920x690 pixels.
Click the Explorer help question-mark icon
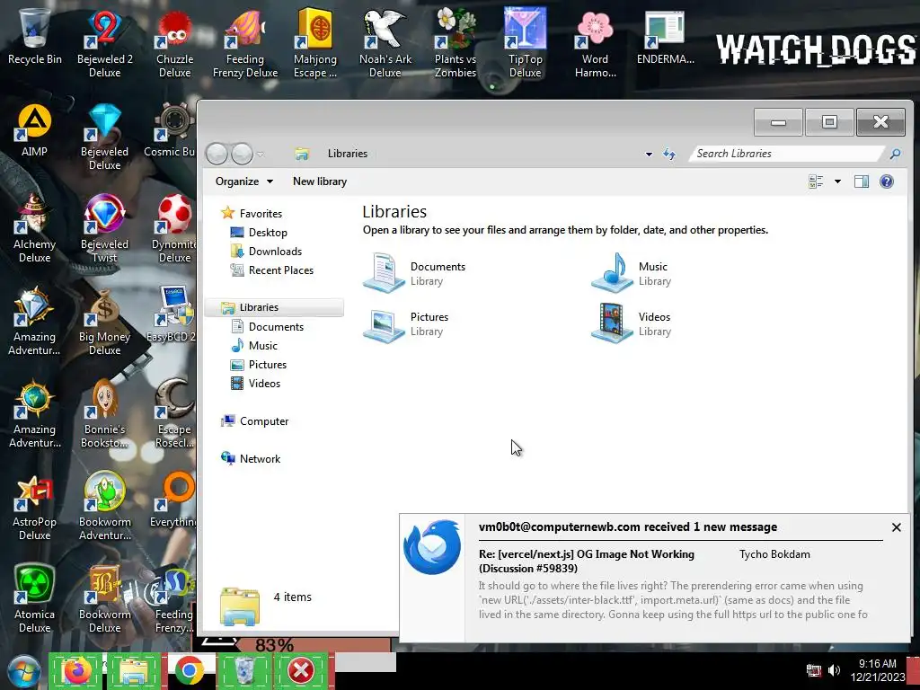887,181
